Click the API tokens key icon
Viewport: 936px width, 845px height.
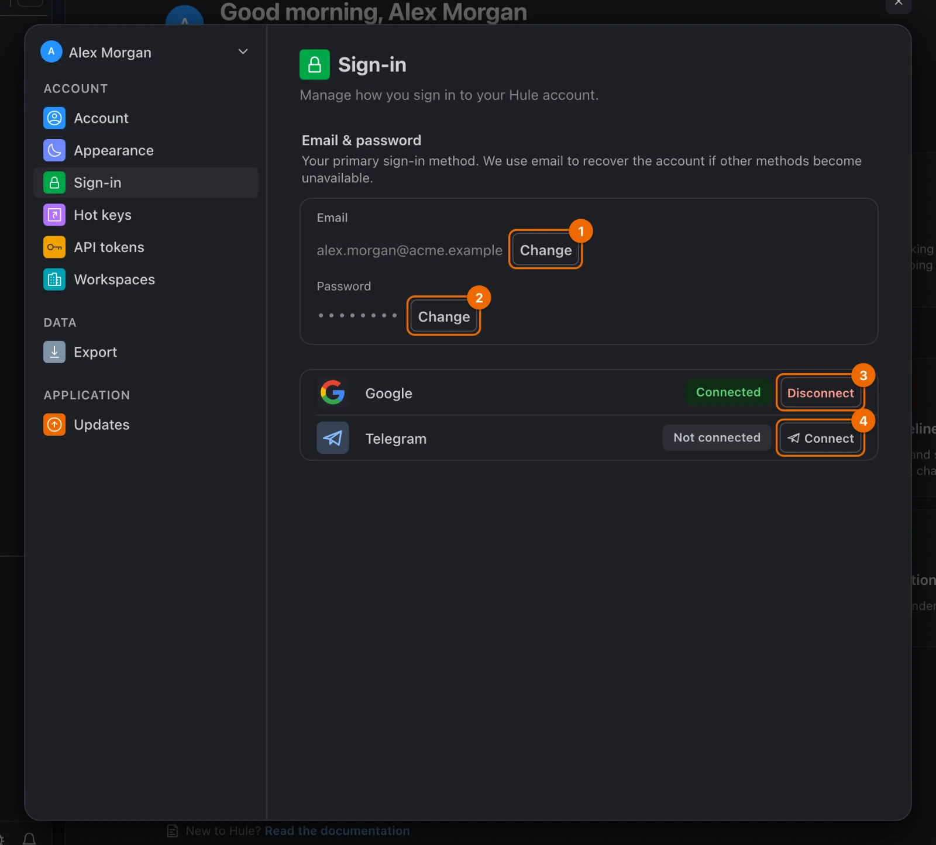coord(54,247)
